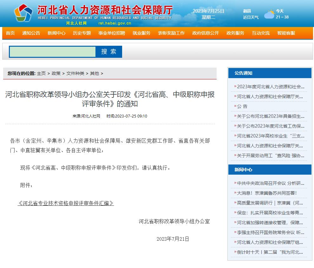Image resolution: width=314 pixels, height=268 pixels.
Task: Open 智能客服 navigation item
Action: click(x=286, y=33)
